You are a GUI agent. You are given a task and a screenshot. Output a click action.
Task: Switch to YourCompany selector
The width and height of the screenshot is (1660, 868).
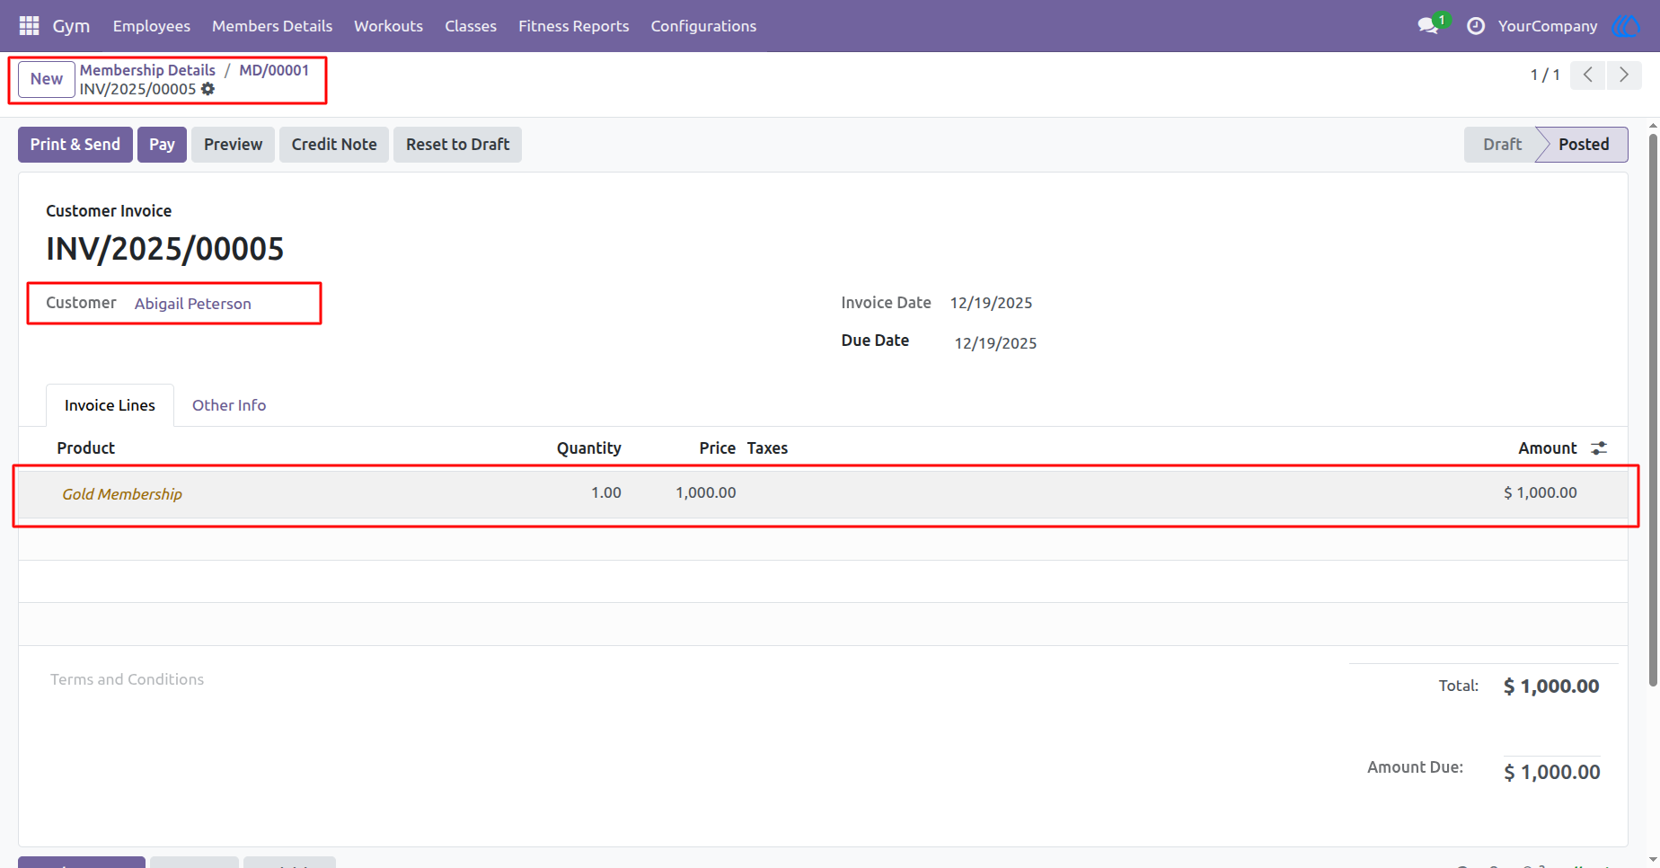[x=1548, y=26]
